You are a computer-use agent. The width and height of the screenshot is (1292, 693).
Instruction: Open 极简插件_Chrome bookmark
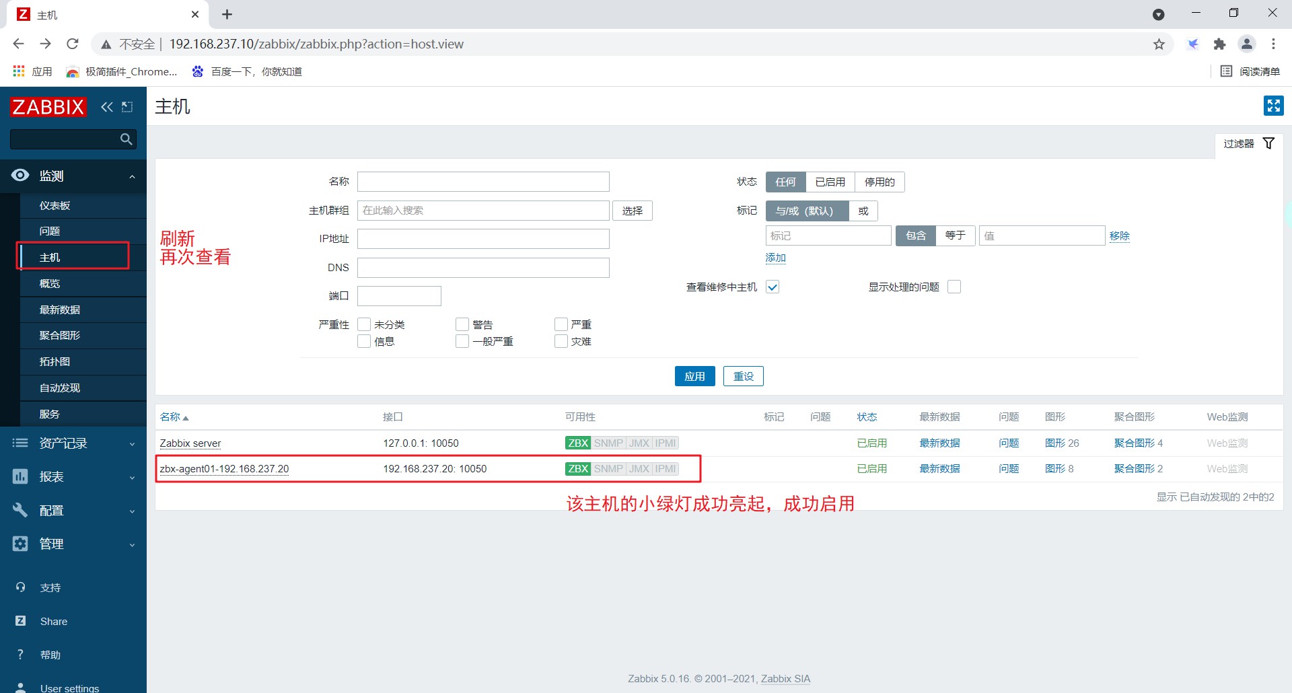point(122,71)
